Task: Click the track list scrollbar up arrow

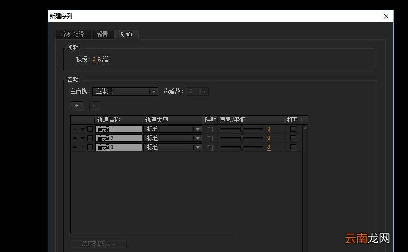Action: tap(305, 128)
